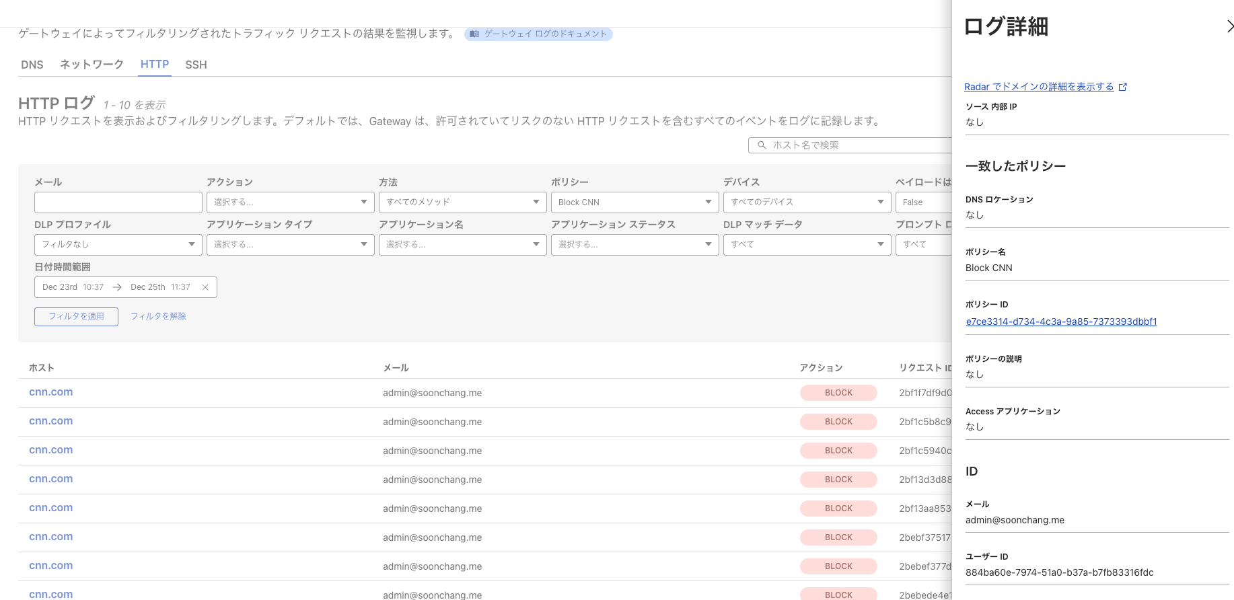Switch to the DNS tab
The width and height of the screenshot is (1234, 600).
pos(32,65)
